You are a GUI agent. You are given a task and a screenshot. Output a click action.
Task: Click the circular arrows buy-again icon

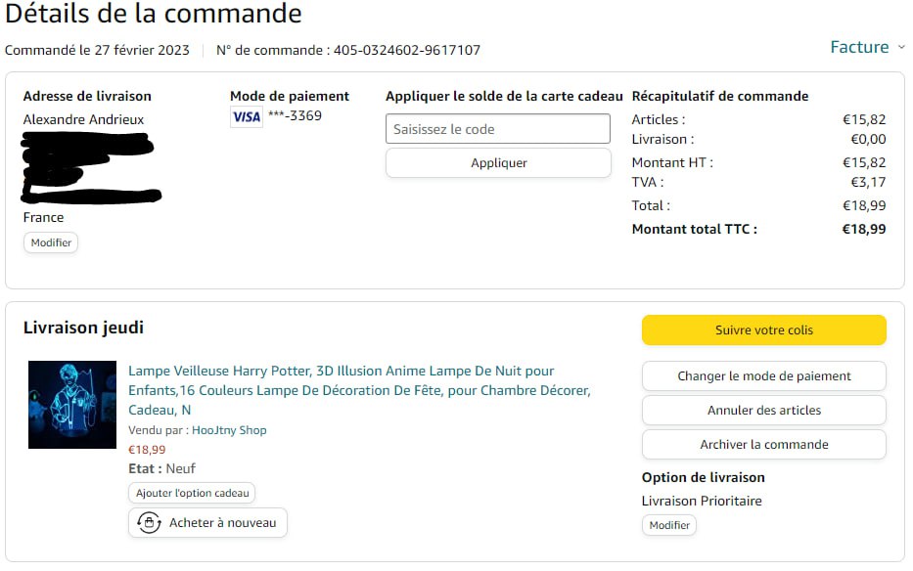pyautogui.click(x=149, y=523)
